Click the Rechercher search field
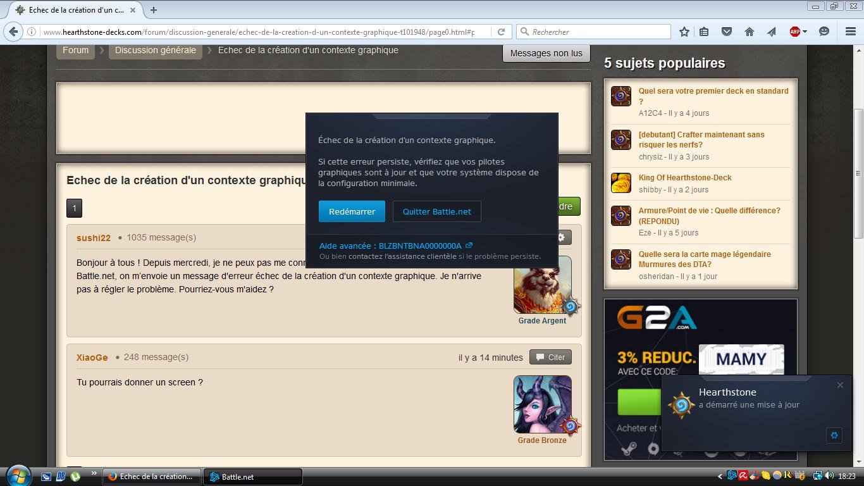The width and height of the screenshot is (864, 486). click(x=593, y=32)
